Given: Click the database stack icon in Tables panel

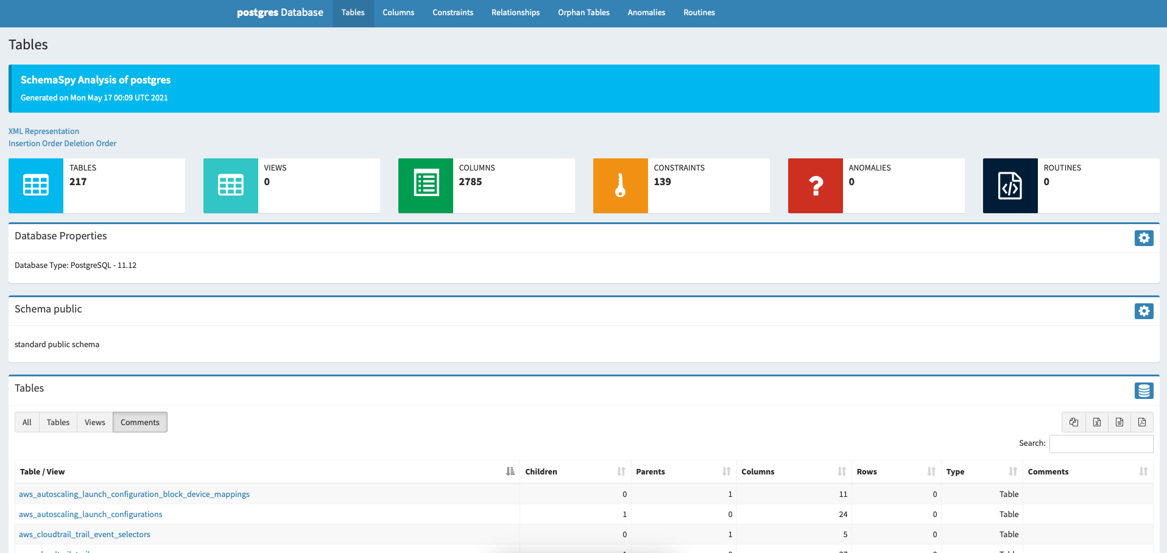Looking at the screenshot, I should click(1144, 390).
